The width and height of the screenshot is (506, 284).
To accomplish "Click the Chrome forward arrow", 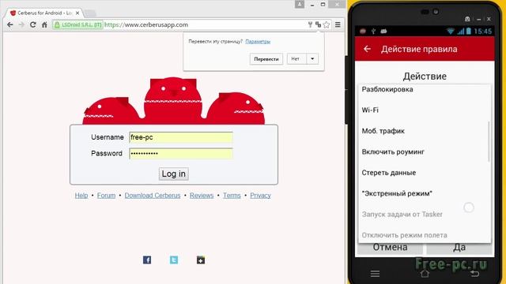I will pos(21,24).
